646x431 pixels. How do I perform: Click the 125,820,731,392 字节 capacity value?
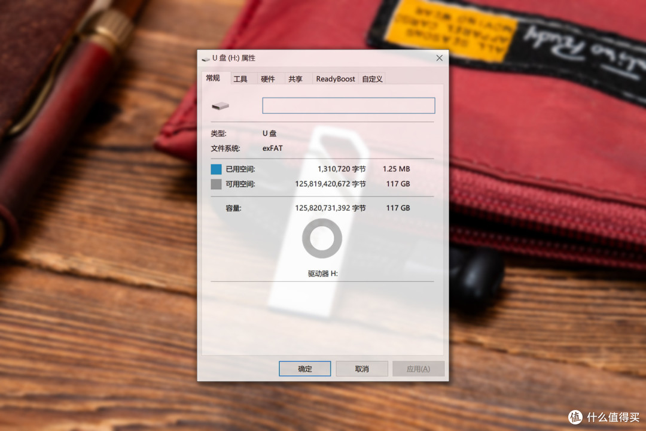[x=330, y=208]
